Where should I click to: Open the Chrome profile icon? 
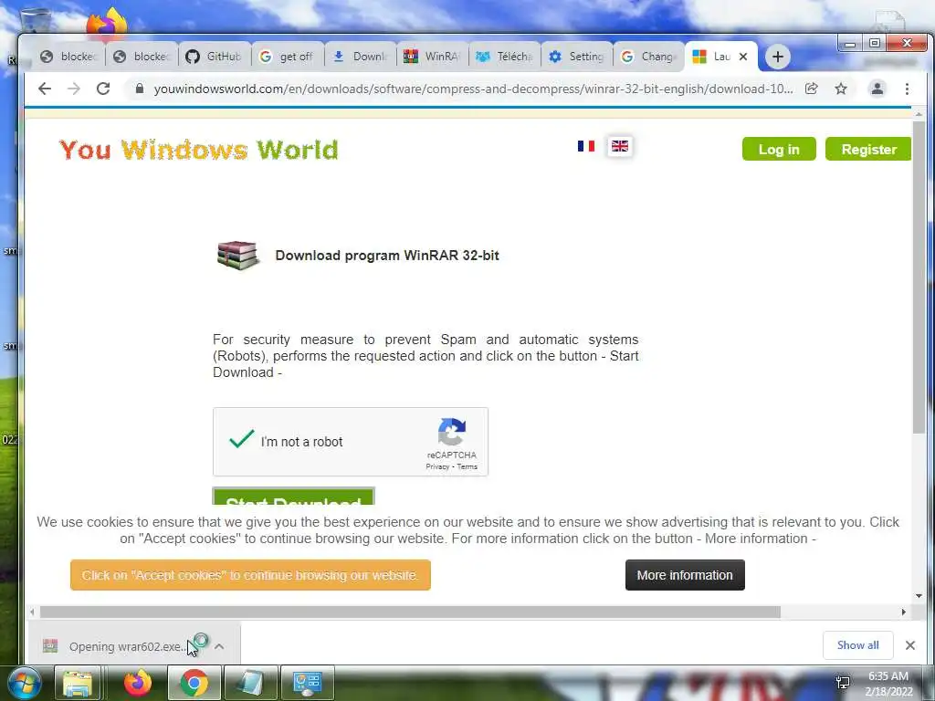coord(877,89)
